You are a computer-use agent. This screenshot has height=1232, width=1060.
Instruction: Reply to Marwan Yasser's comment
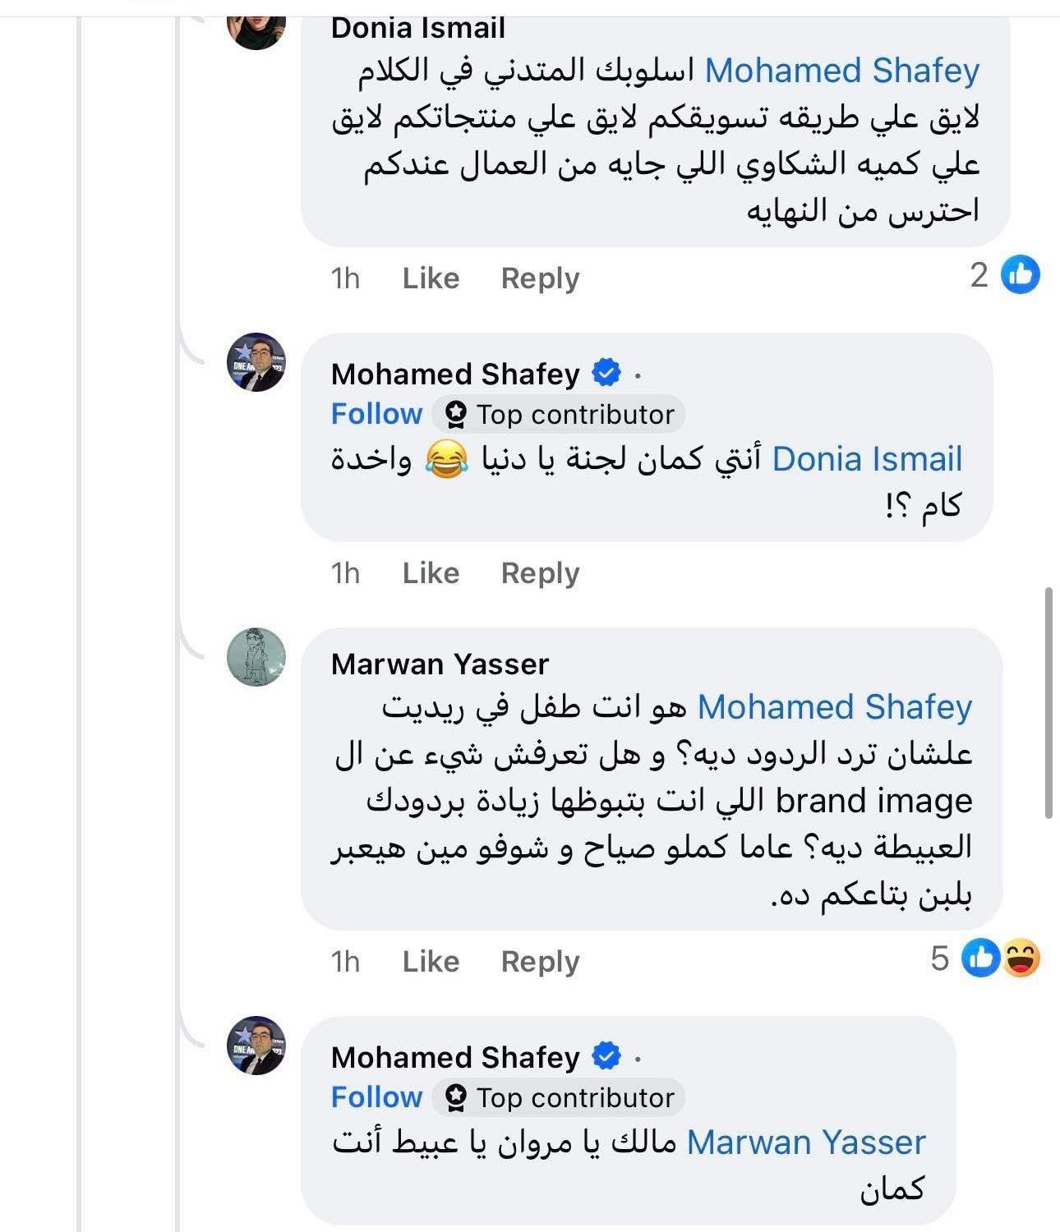[540, 962]
